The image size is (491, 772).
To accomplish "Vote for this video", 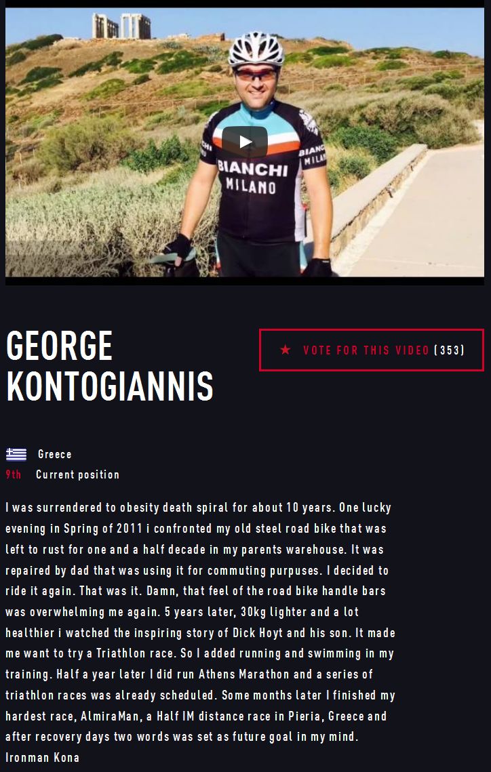I will click(x=372, y=350).
